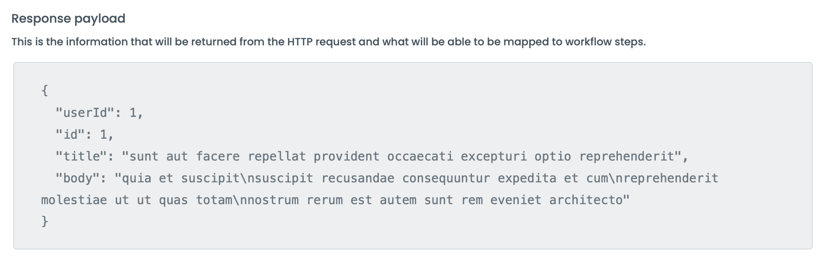Click the "Response payload" heading
The image size is (818, 260).
68,19
